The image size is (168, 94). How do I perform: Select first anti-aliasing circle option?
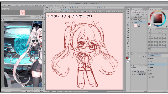(139, 74)
